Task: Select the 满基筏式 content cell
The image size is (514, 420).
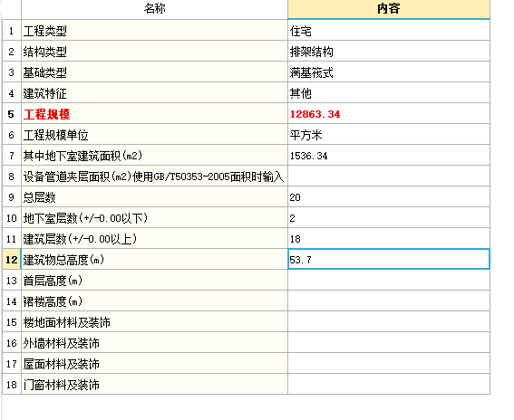Action: [x=389, y=72]
